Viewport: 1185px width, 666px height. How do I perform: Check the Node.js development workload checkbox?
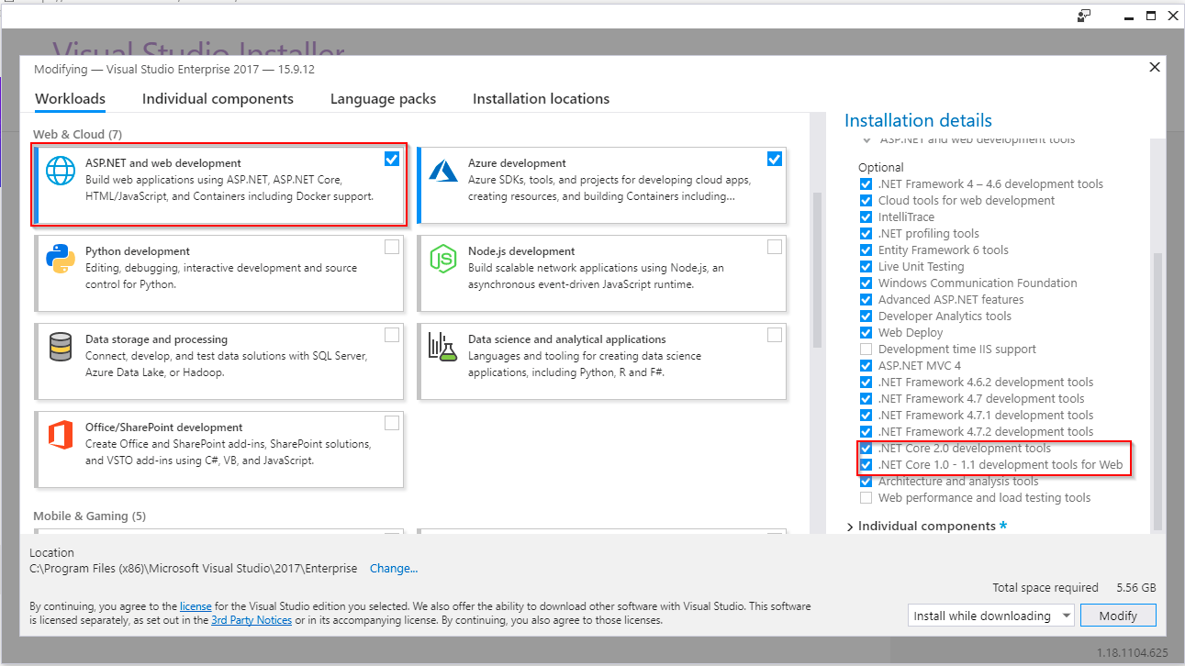point(775,247)
